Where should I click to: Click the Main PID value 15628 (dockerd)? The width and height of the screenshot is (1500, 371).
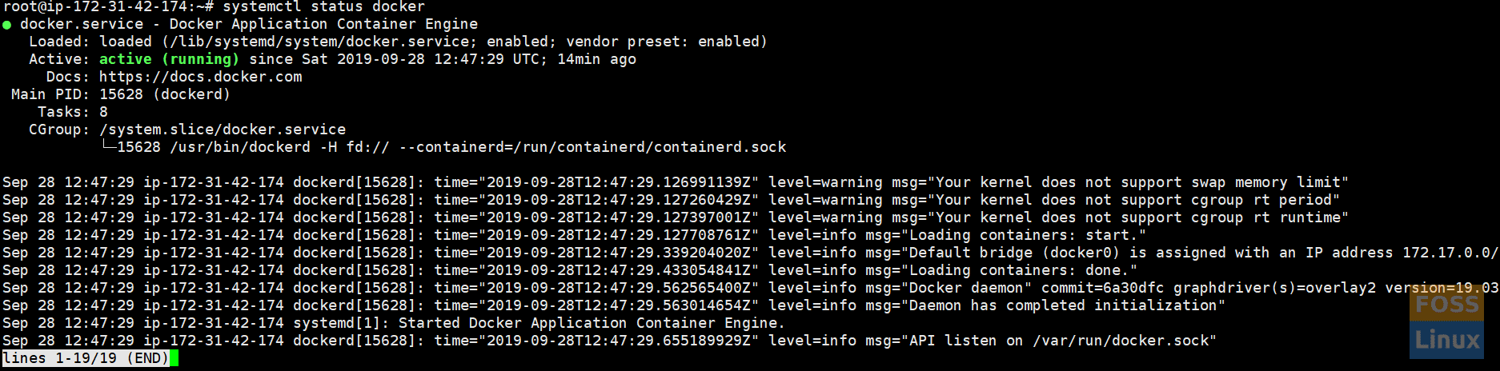(x=164, y=94)
